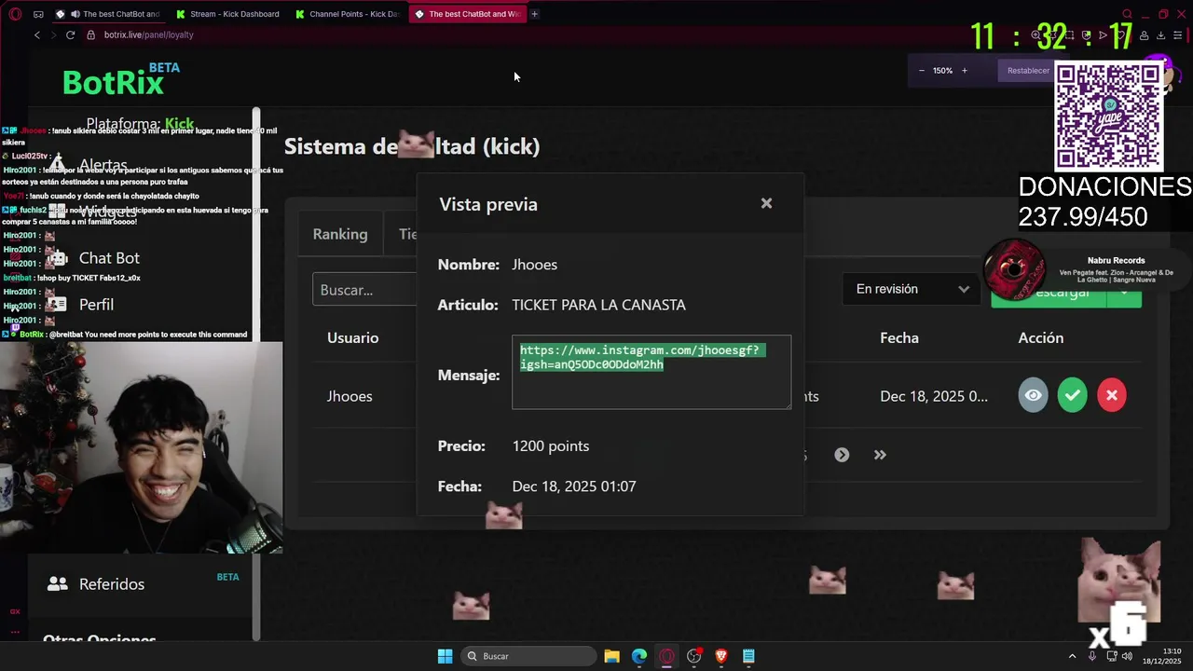Open Opera tab search magnifier

pyautogui.click(x=1127, y=14)
